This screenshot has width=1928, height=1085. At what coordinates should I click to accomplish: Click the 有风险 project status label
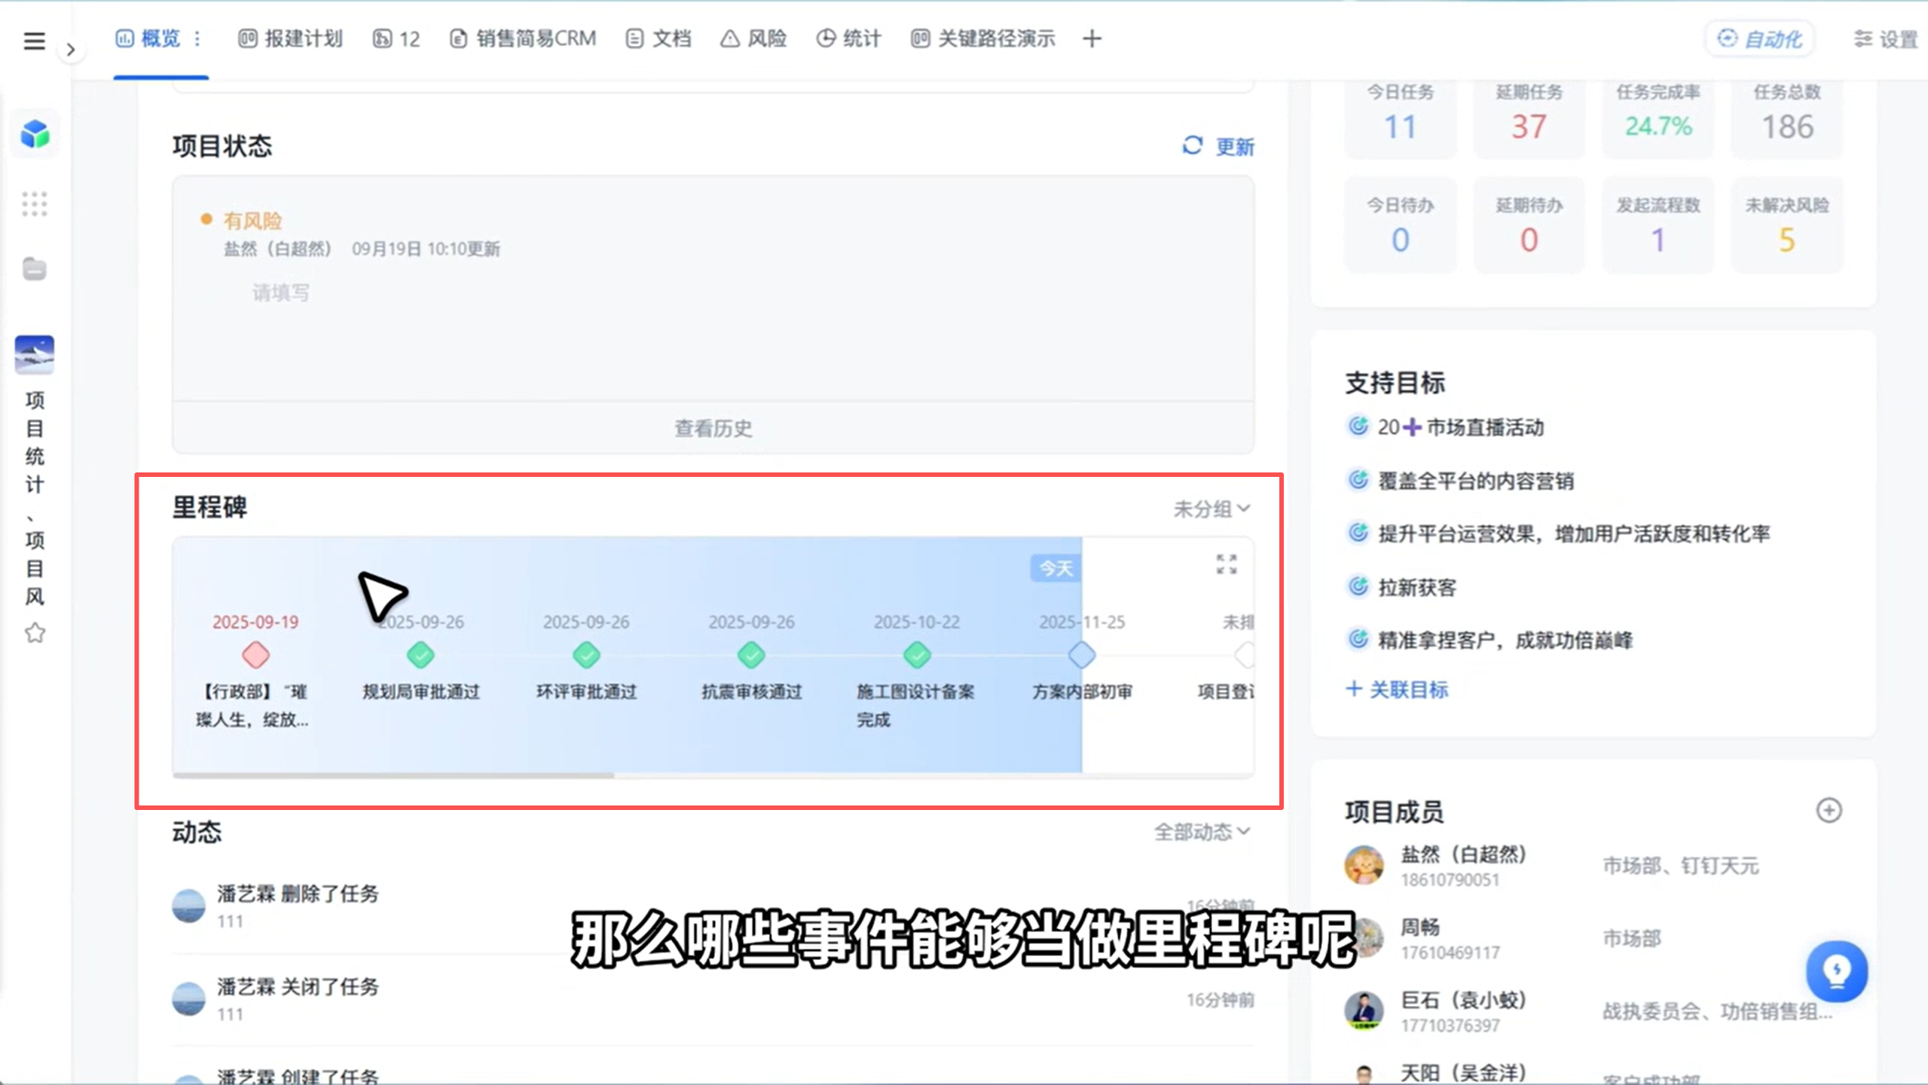pos(252,221)
